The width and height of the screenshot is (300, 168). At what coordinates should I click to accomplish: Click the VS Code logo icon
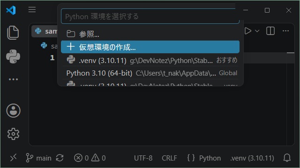click(x=11, y=10)
